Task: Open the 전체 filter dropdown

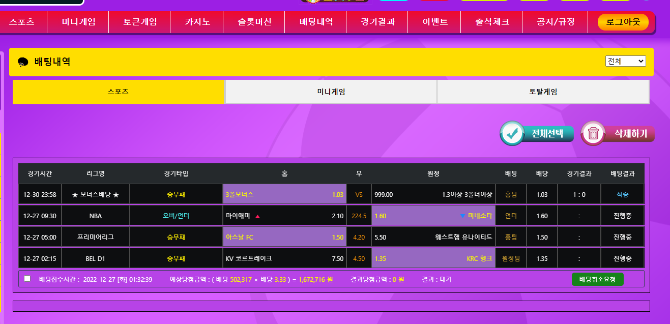Action: [625, 61]
